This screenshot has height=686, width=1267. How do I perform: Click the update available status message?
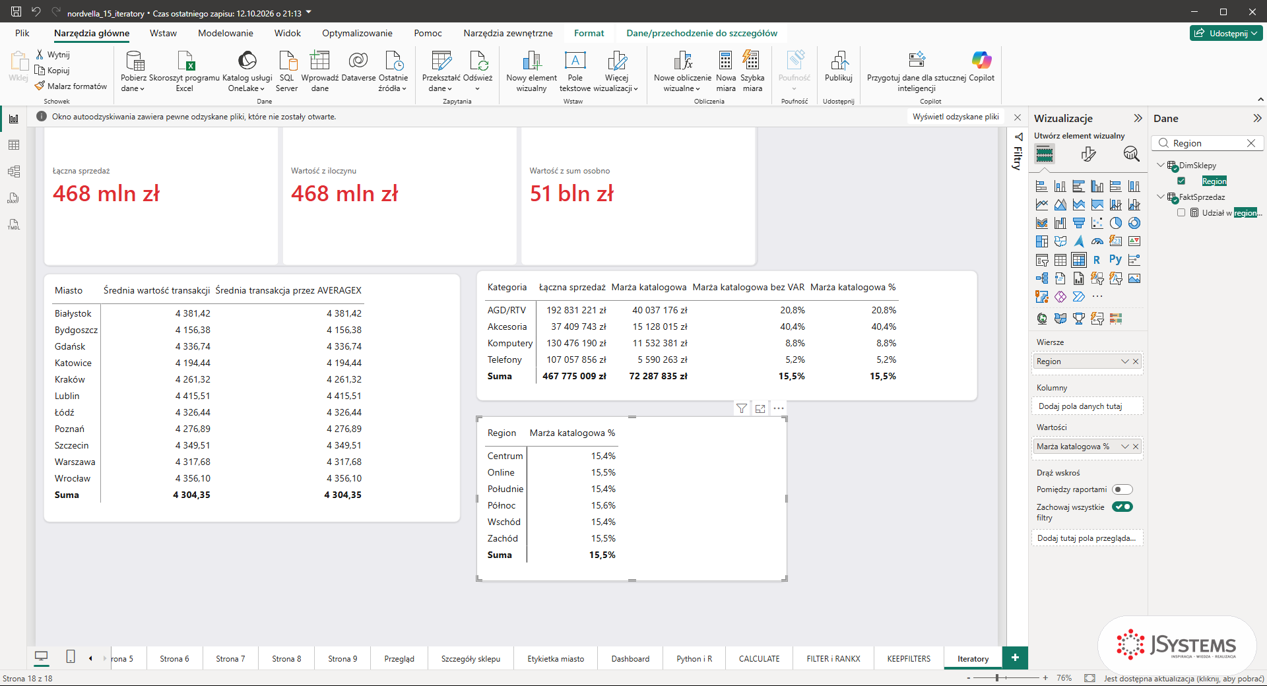1184,678
